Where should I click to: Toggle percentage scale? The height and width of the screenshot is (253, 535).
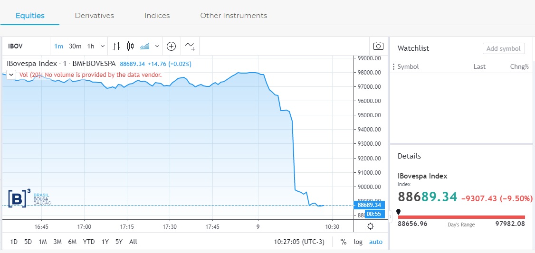[344, 242]
